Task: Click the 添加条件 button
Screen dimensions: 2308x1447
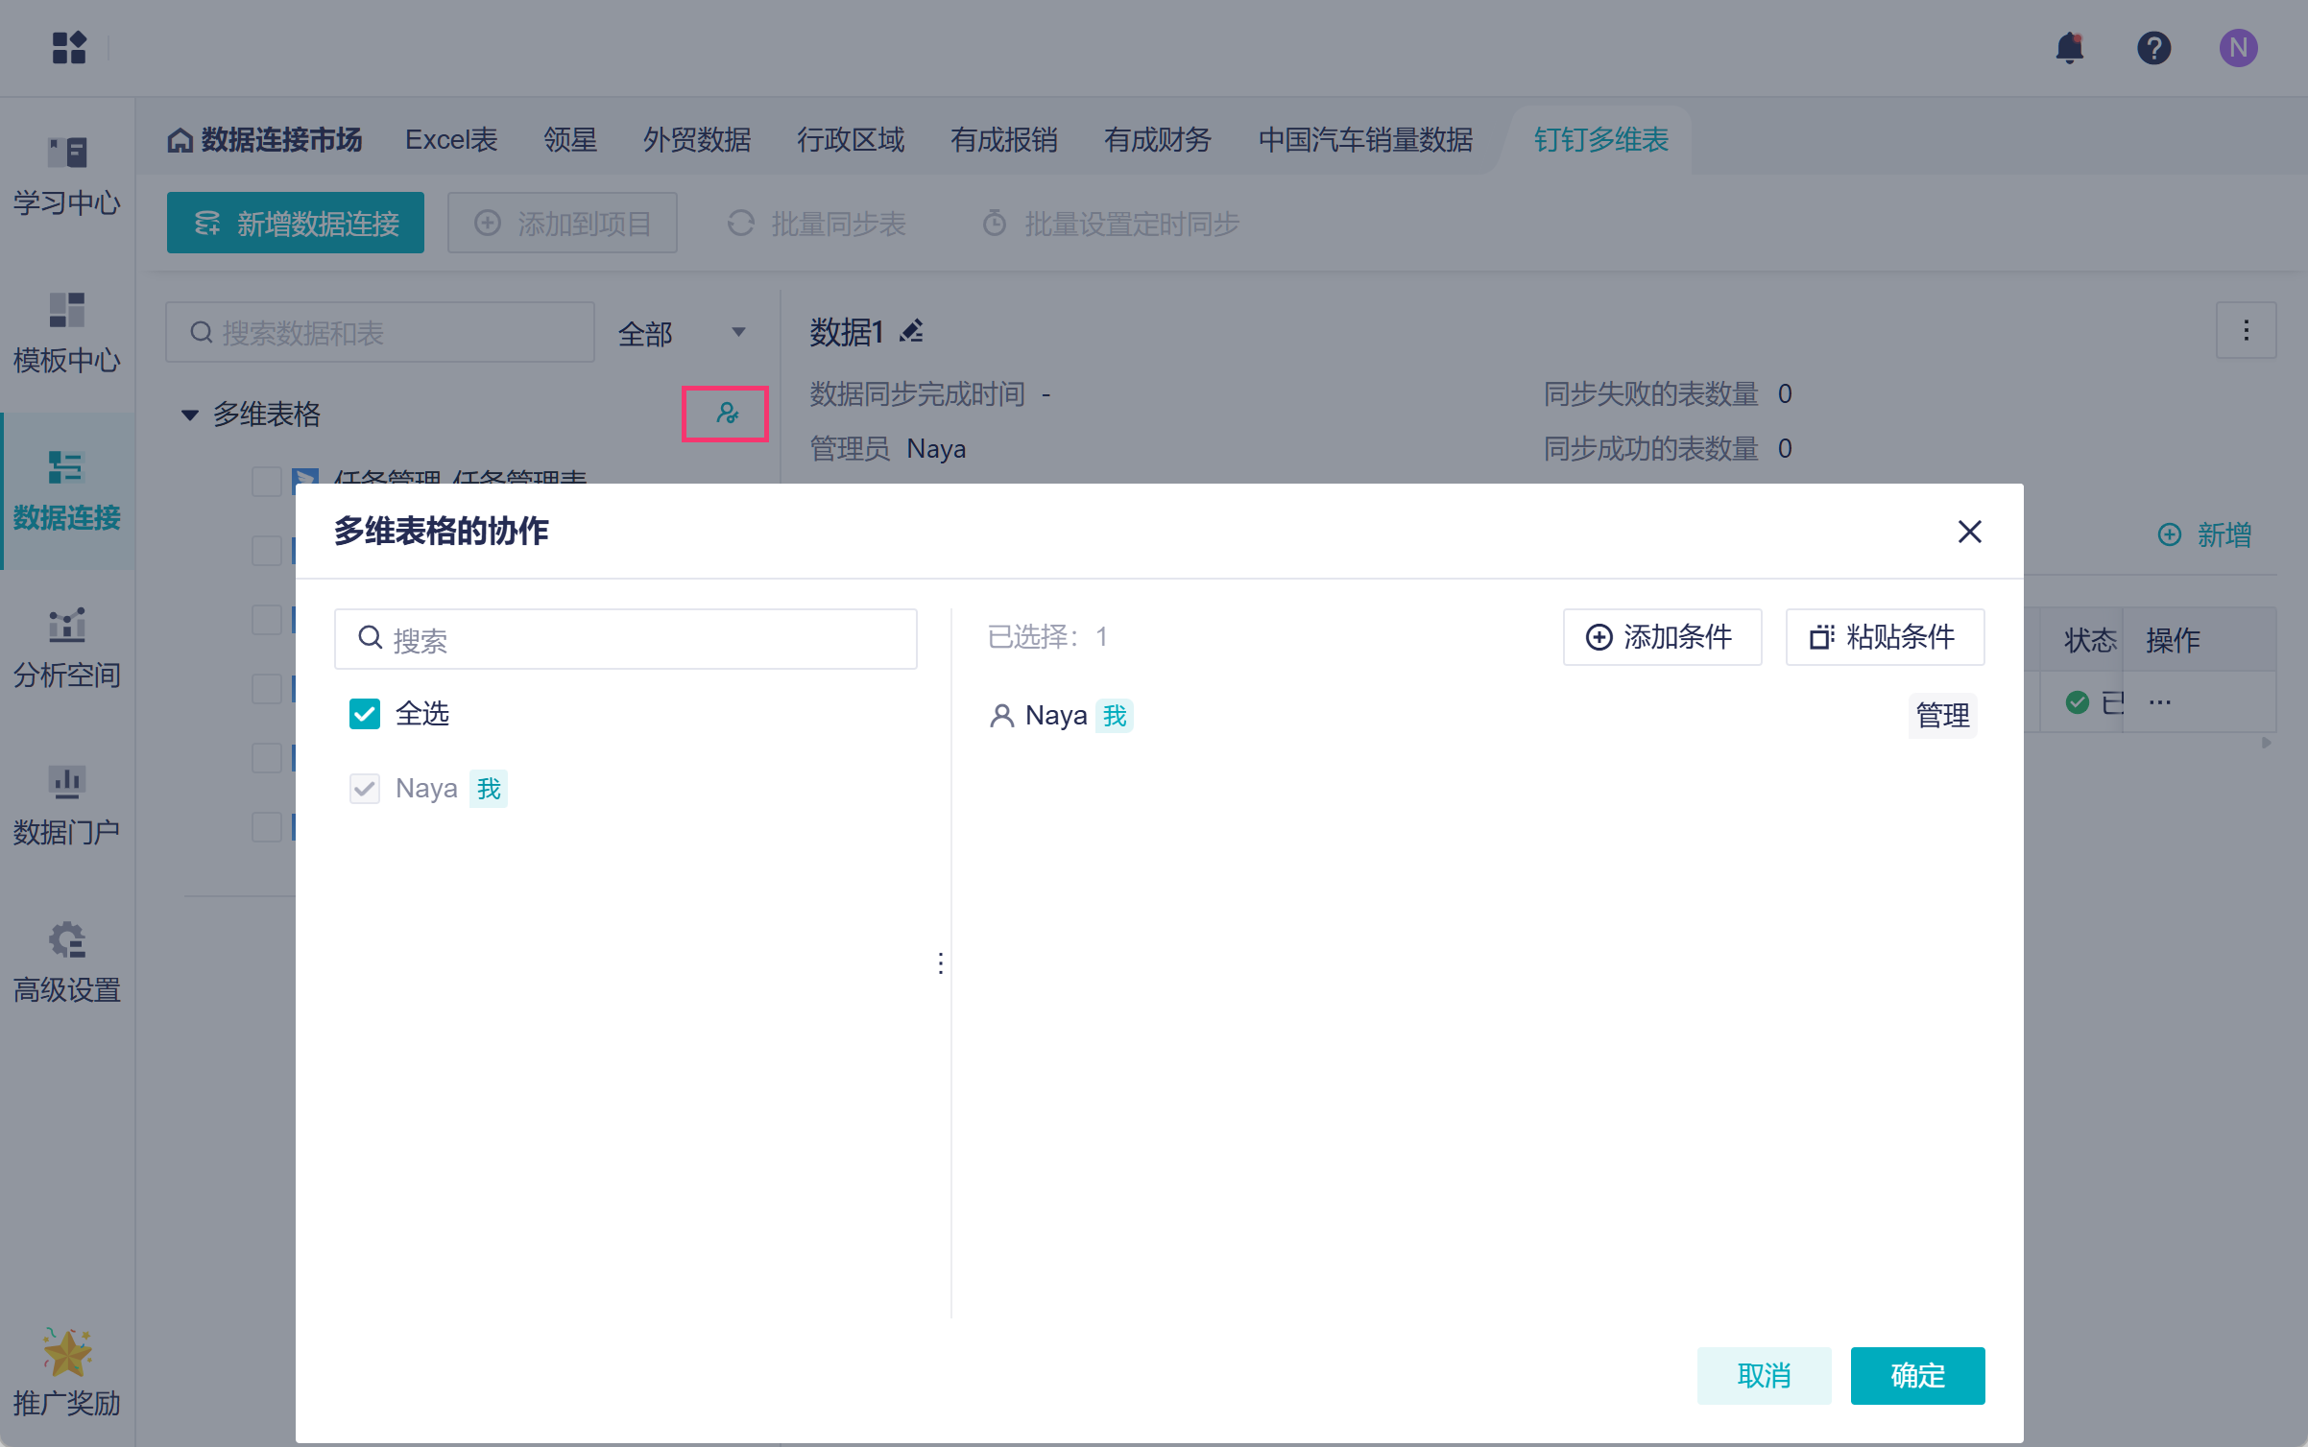Action: click(1661, 637)
